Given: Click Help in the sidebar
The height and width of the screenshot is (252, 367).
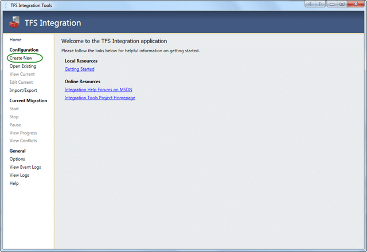Looking at the screenshot, I should pyautogui.click(x=14, y=183).
